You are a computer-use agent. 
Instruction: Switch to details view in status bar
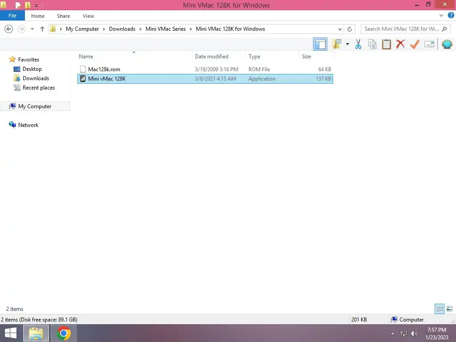pos(440,309)
